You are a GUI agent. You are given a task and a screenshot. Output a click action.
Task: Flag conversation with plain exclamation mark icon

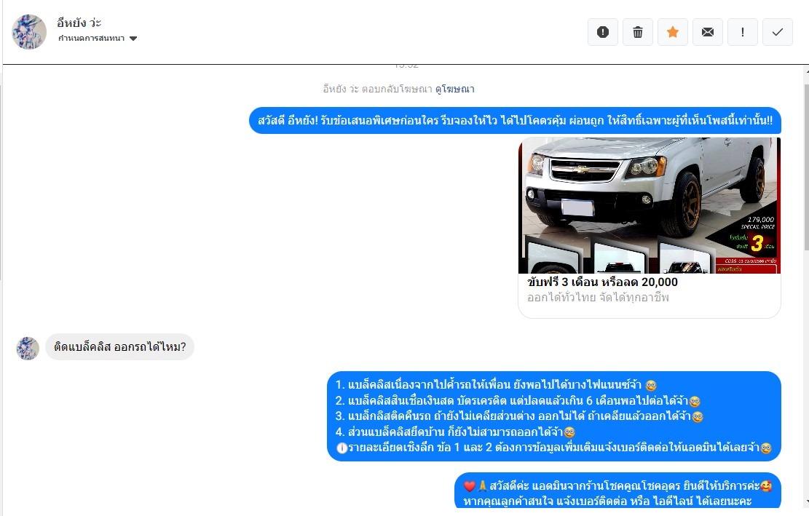(x=743, y=32)
